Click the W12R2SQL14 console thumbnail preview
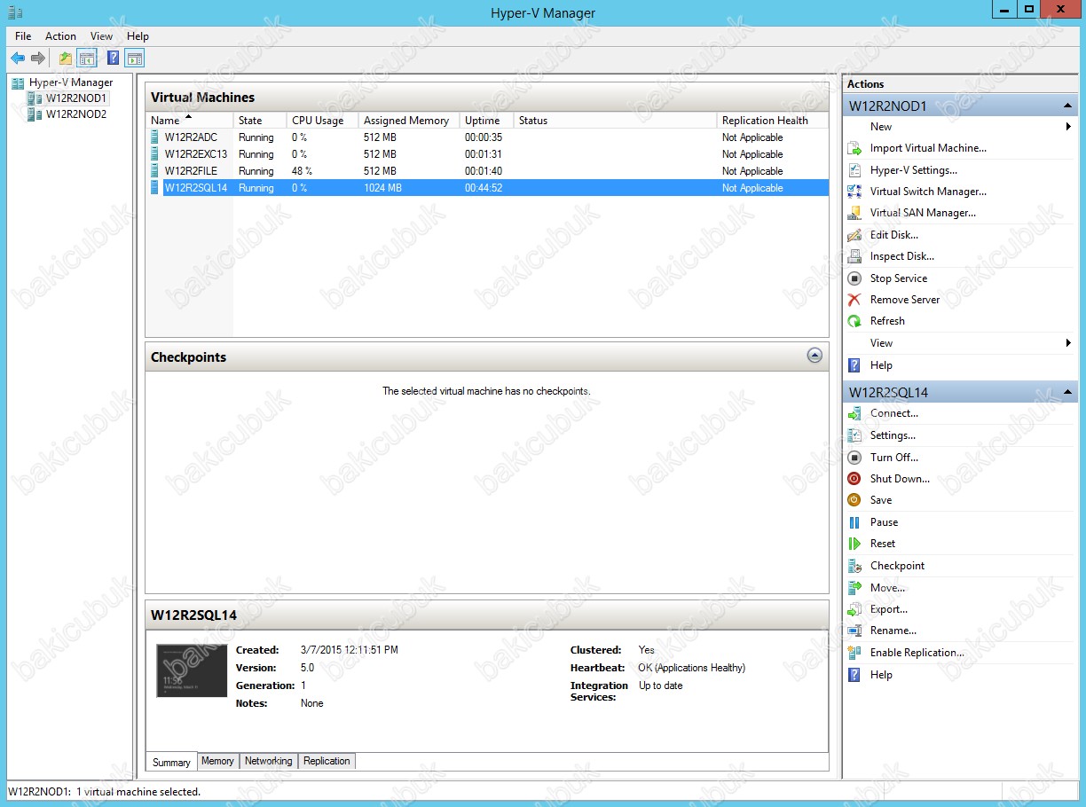Image resolution: width=1086 pixels, height=807 pixels. 192,671
